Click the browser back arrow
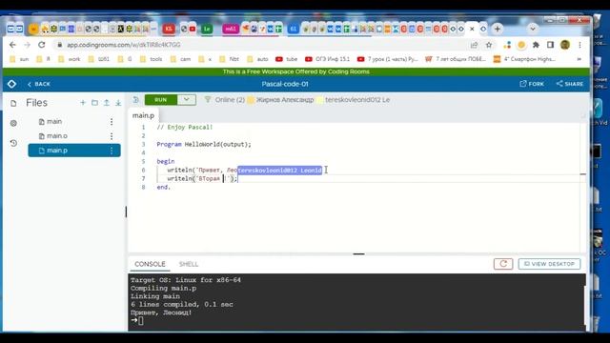Image resolution: width=610 pixels, height=343 pixels. coord(12,45)
